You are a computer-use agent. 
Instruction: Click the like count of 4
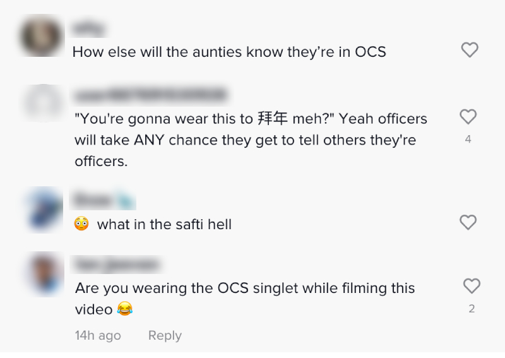pyautogui.click(x=468, y=140)
